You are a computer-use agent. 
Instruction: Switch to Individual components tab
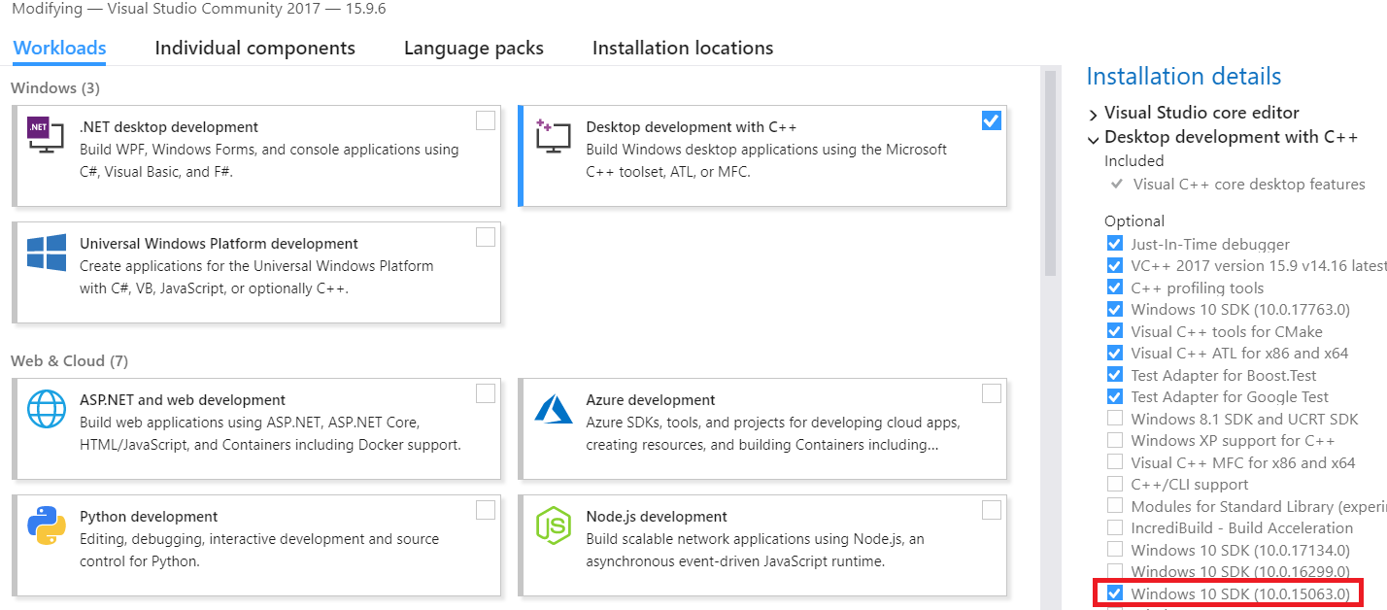[x=254, y=48]
